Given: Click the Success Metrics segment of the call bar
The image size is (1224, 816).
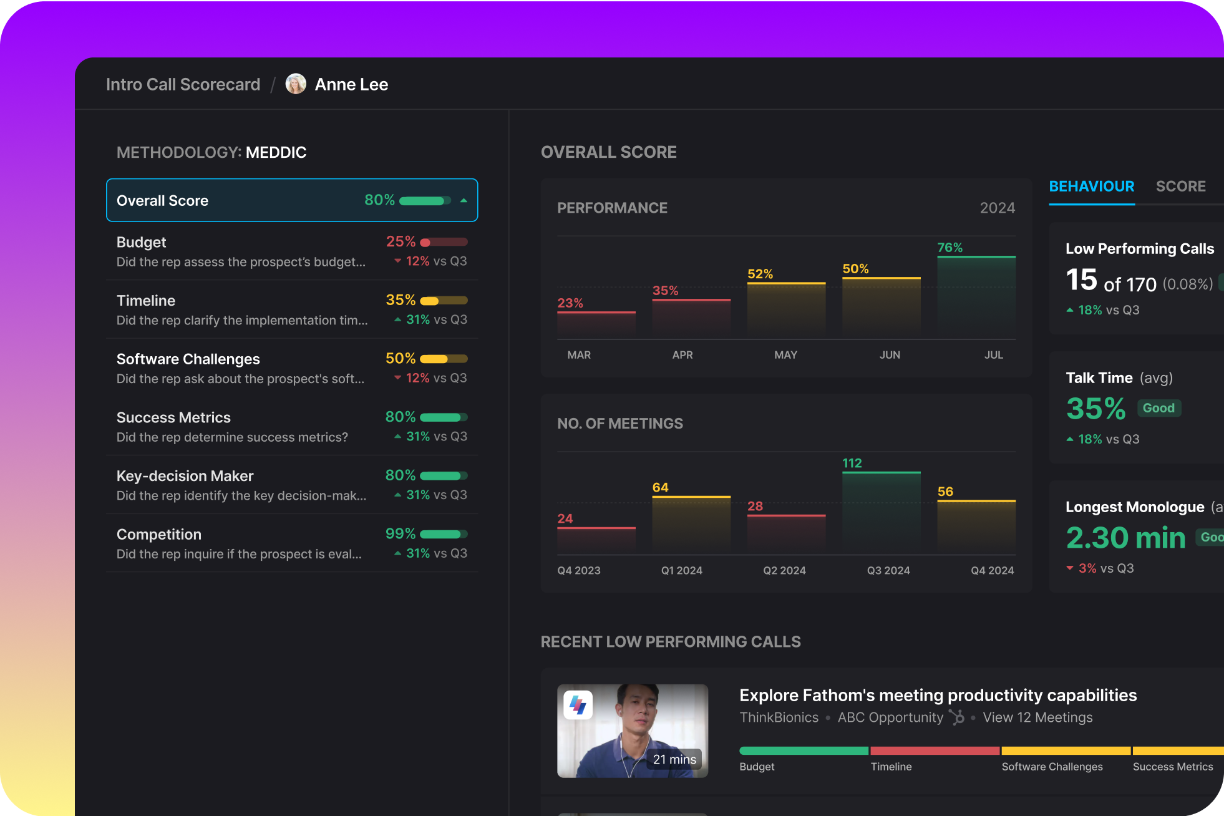Looking at the screenshot, I should pos(1178,750).
